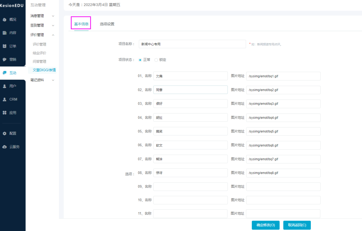
Task: Open the 应用 apps sidebar icon
Action: tap(4, 113)
